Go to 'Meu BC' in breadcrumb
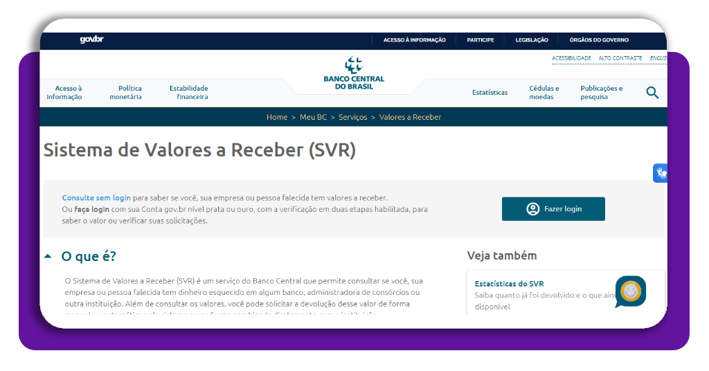The width and height of the screenshot is (709, 371). coord(313,117)
